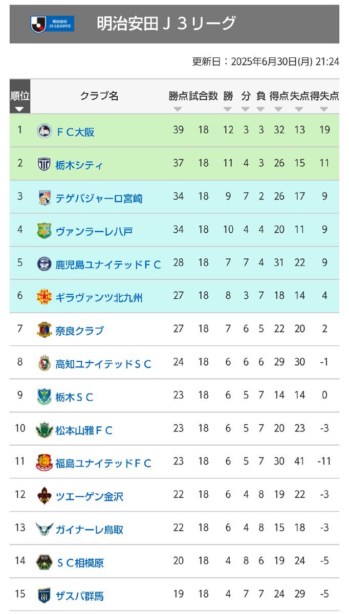Open 高知ユナイテッドＳＣ club page link

click(x=103, y=364)
